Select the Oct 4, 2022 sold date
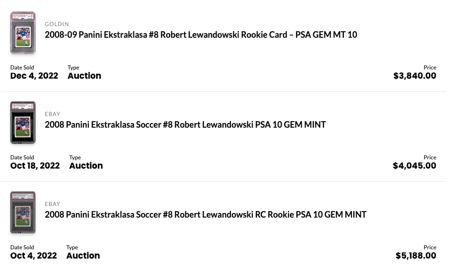The height and width of the screenshot is (267, 455). [x=34, y=256]
